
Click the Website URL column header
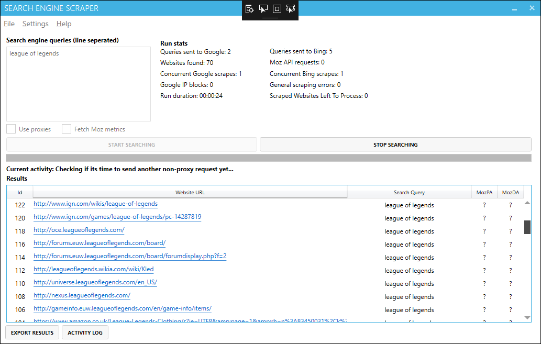190,193
